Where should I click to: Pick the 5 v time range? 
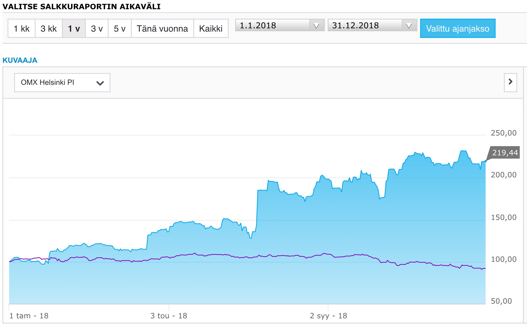pos(120,29)
